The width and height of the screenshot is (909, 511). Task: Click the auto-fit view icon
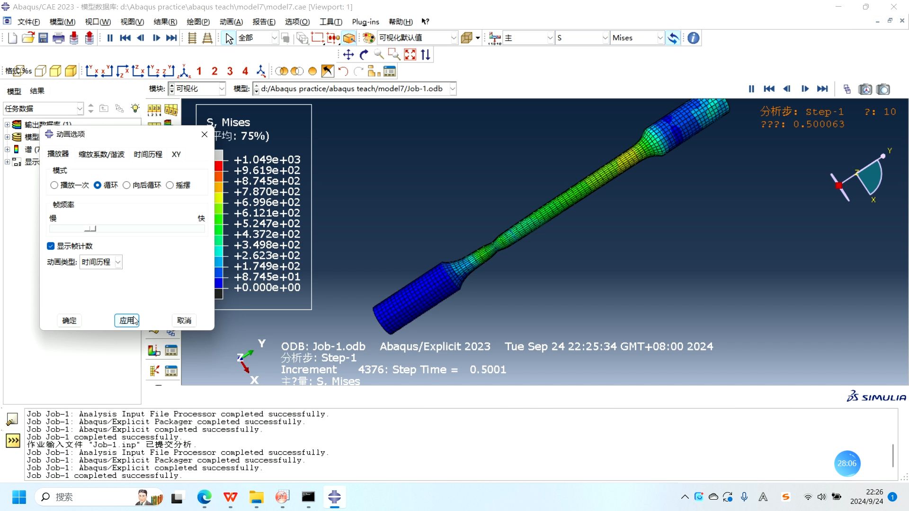point(410,55)
